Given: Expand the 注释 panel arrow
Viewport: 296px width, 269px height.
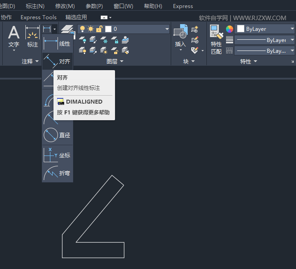Looking at the screenshot, I should [x=37, y=61].
